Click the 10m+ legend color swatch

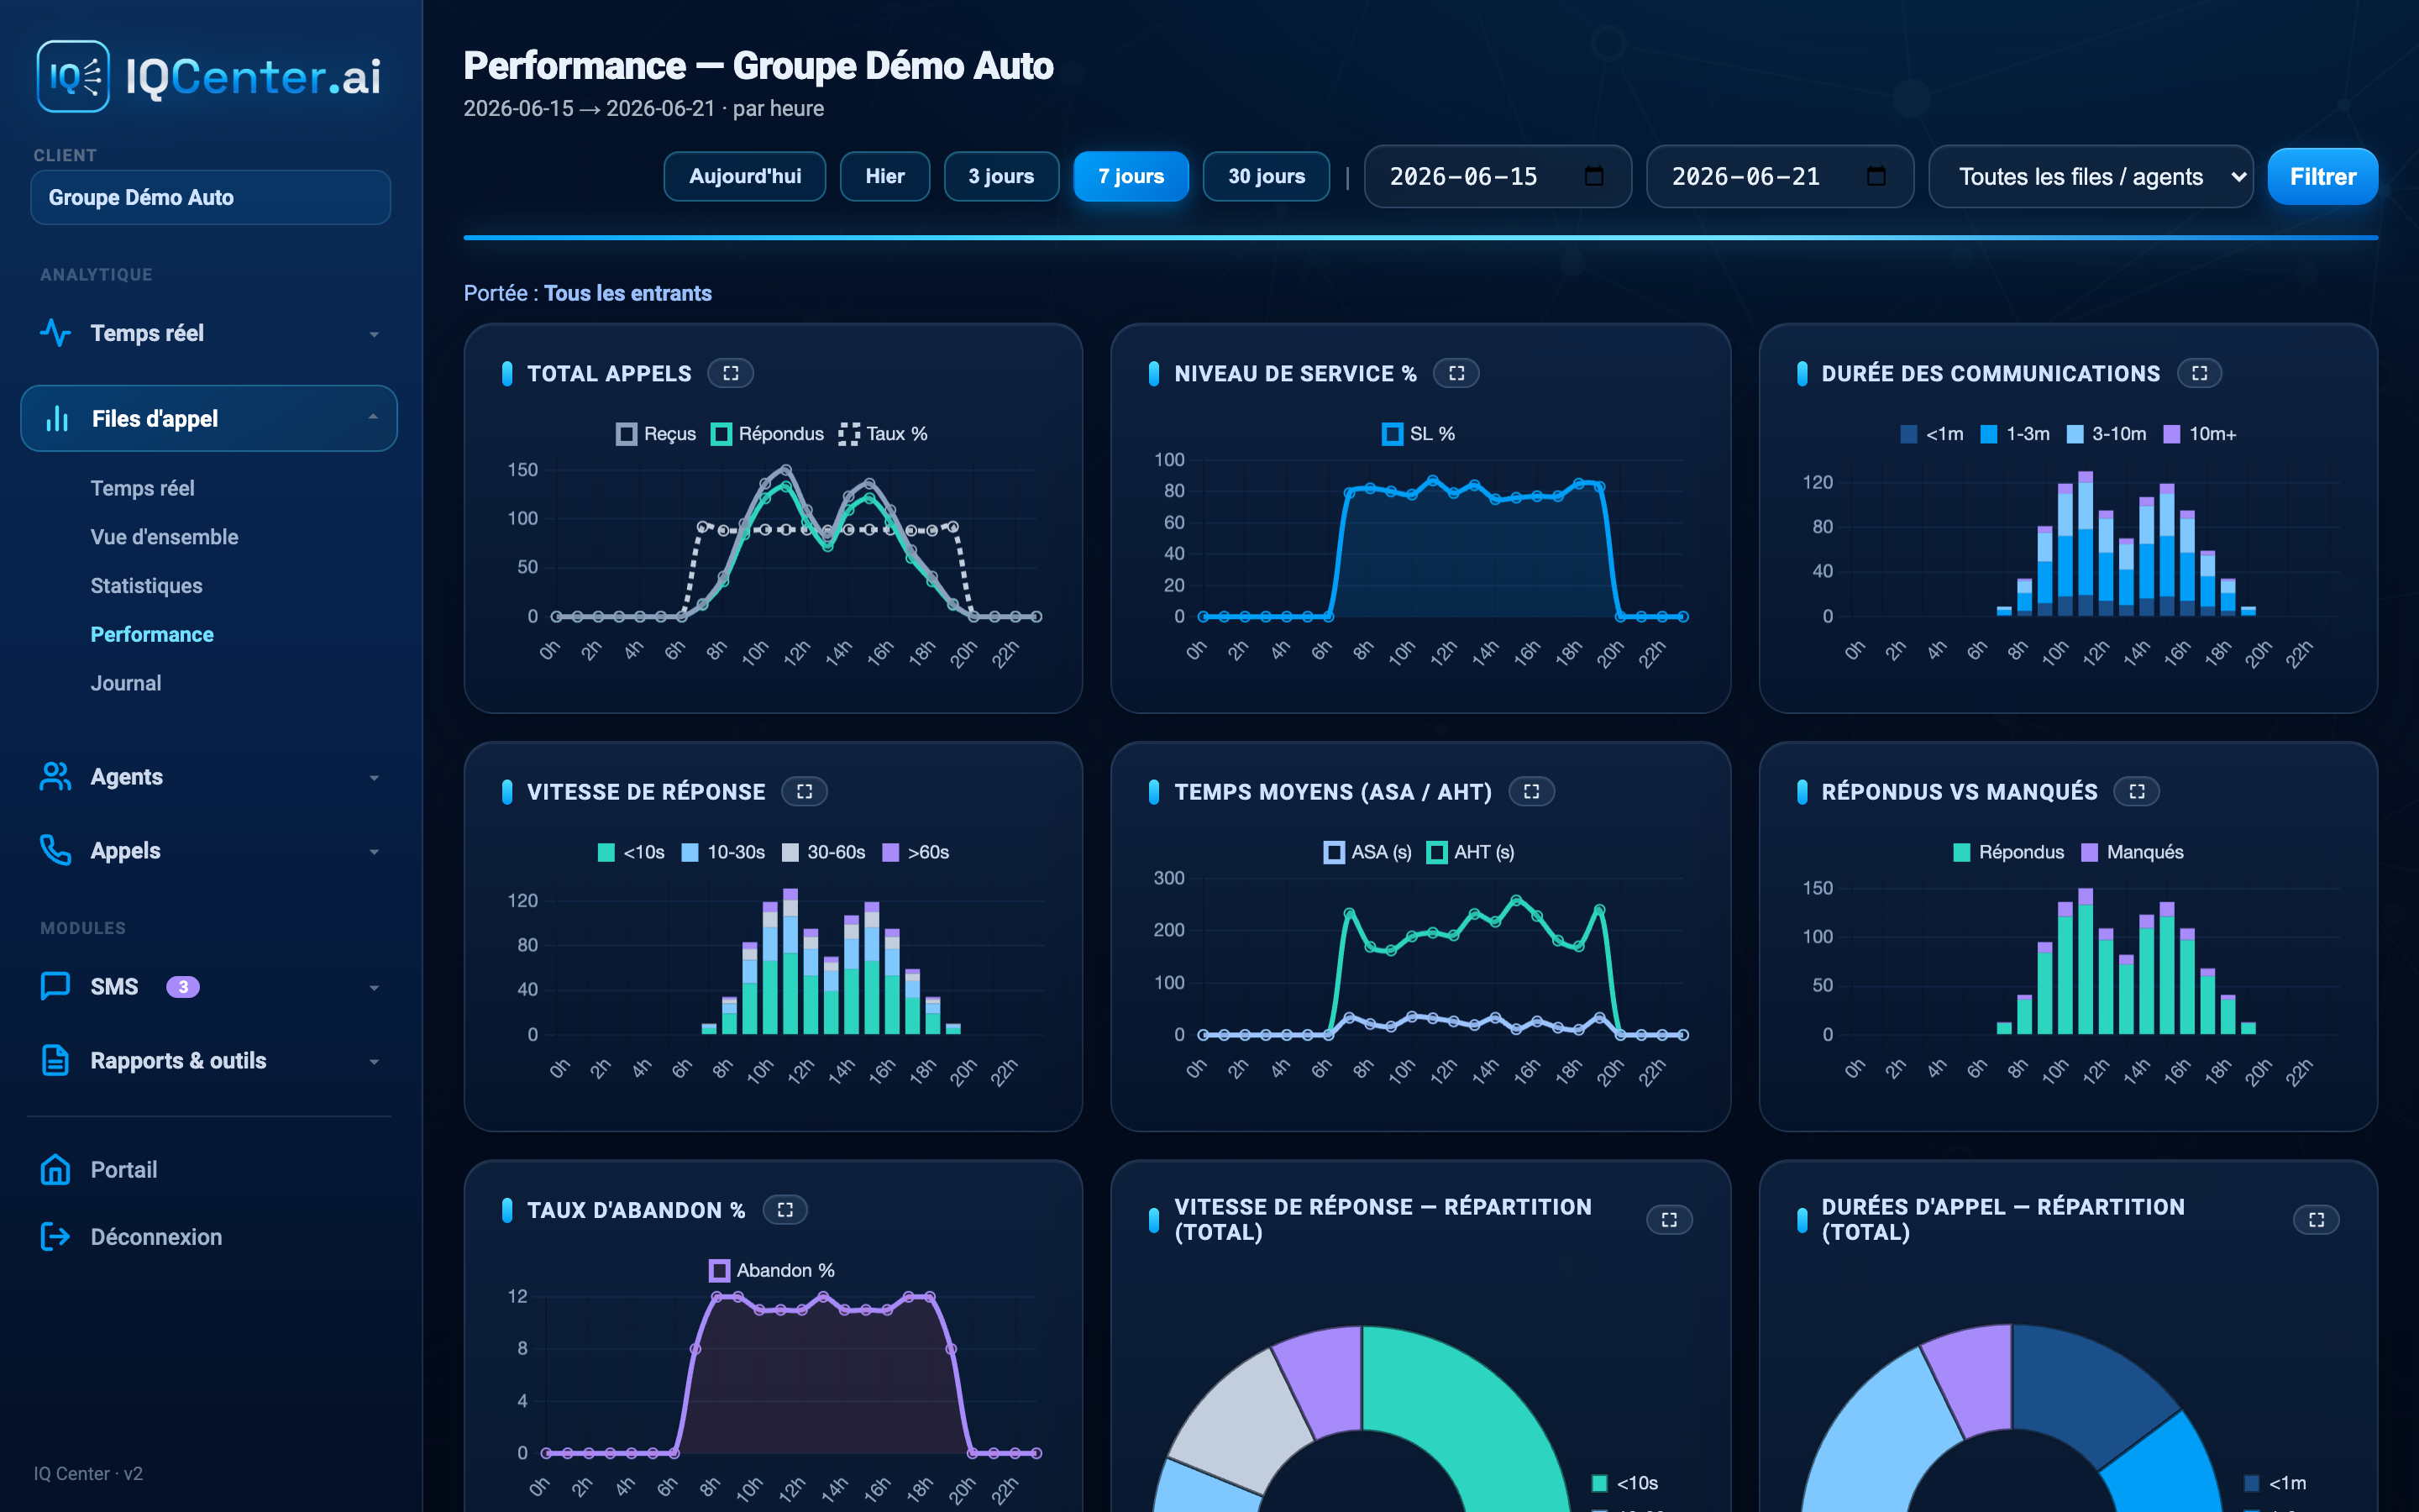pyautogui.click(x=2171, y=434)
